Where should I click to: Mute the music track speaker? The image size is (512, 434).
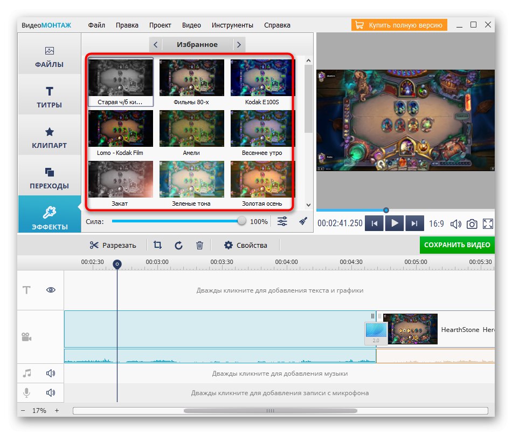click(51, 373)
